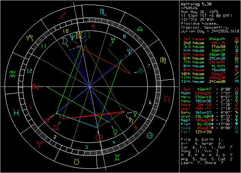Select the Saturn glyph in fifth house
This screenshot has height=173, width=241.
(131, 120)
